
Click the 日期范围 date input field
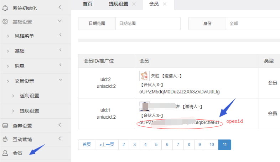tap(147, 23)
